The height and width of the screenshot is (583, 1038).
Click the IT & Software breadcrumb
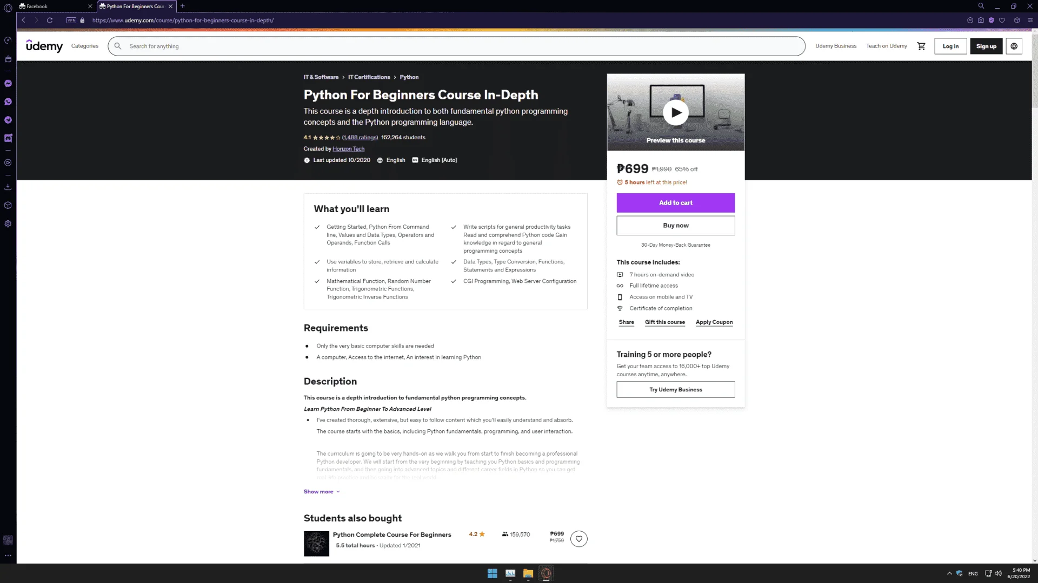point(321,77)
